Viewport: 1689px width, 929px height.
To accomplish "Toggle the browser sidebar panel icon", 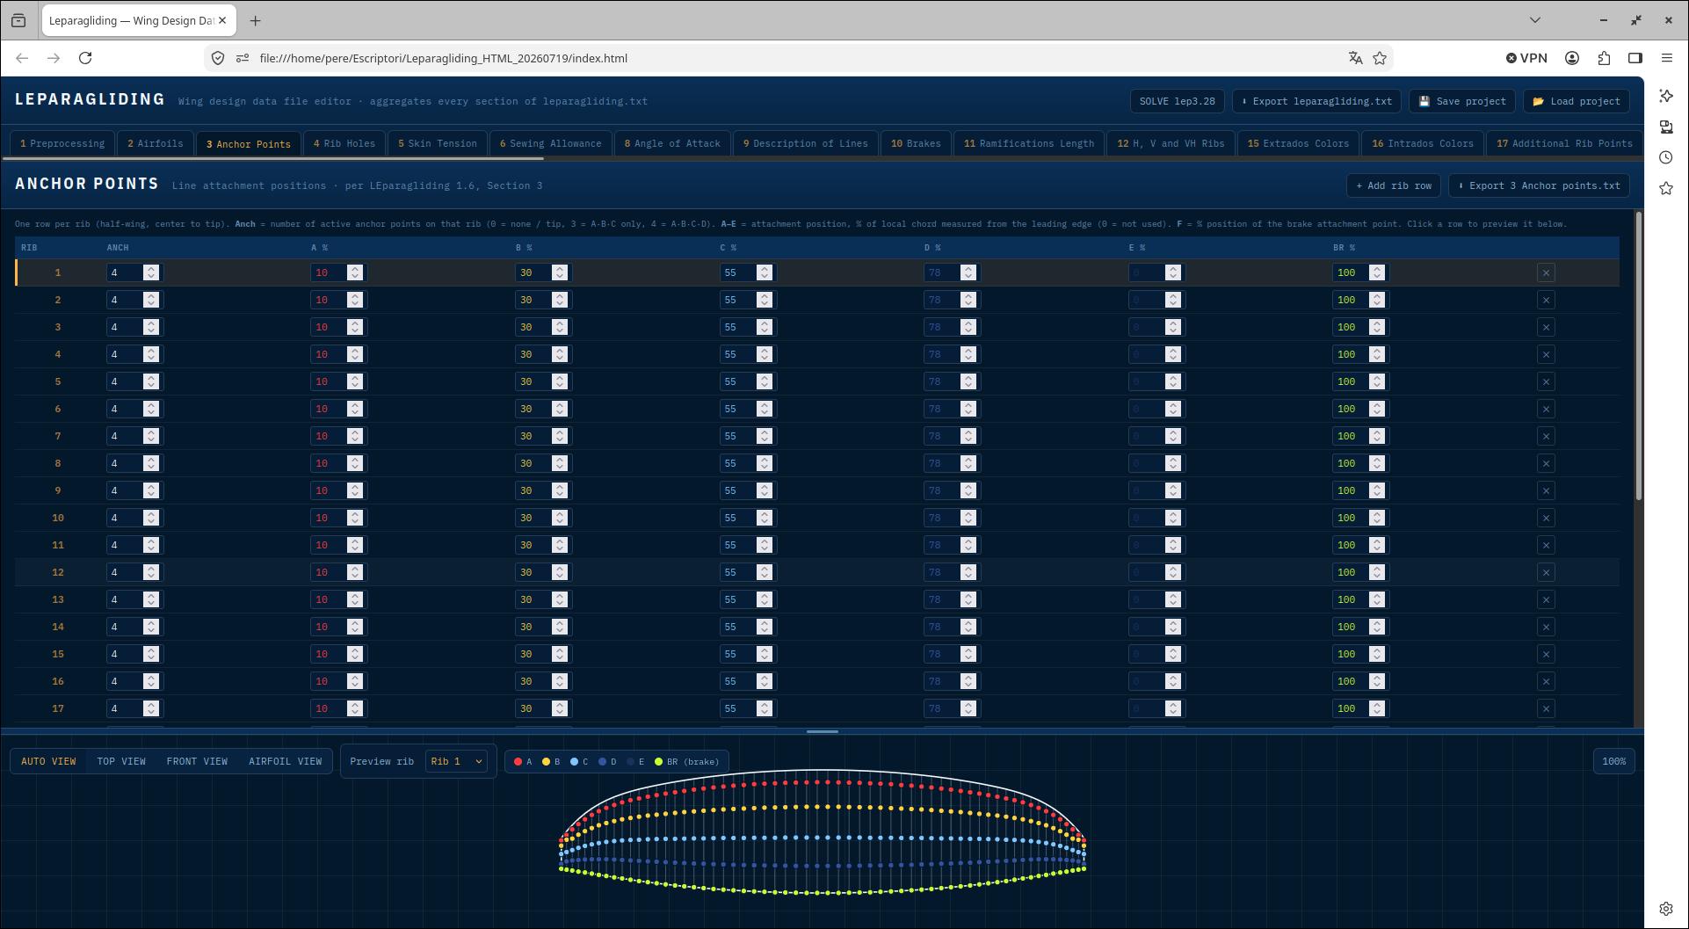I will tap(1635, 58).
